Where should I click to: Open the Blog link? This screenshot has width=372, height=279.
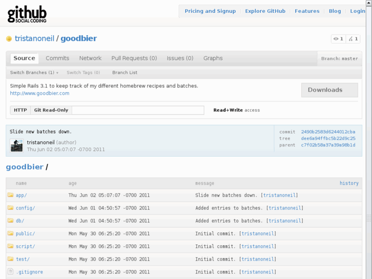coord(335,11)
